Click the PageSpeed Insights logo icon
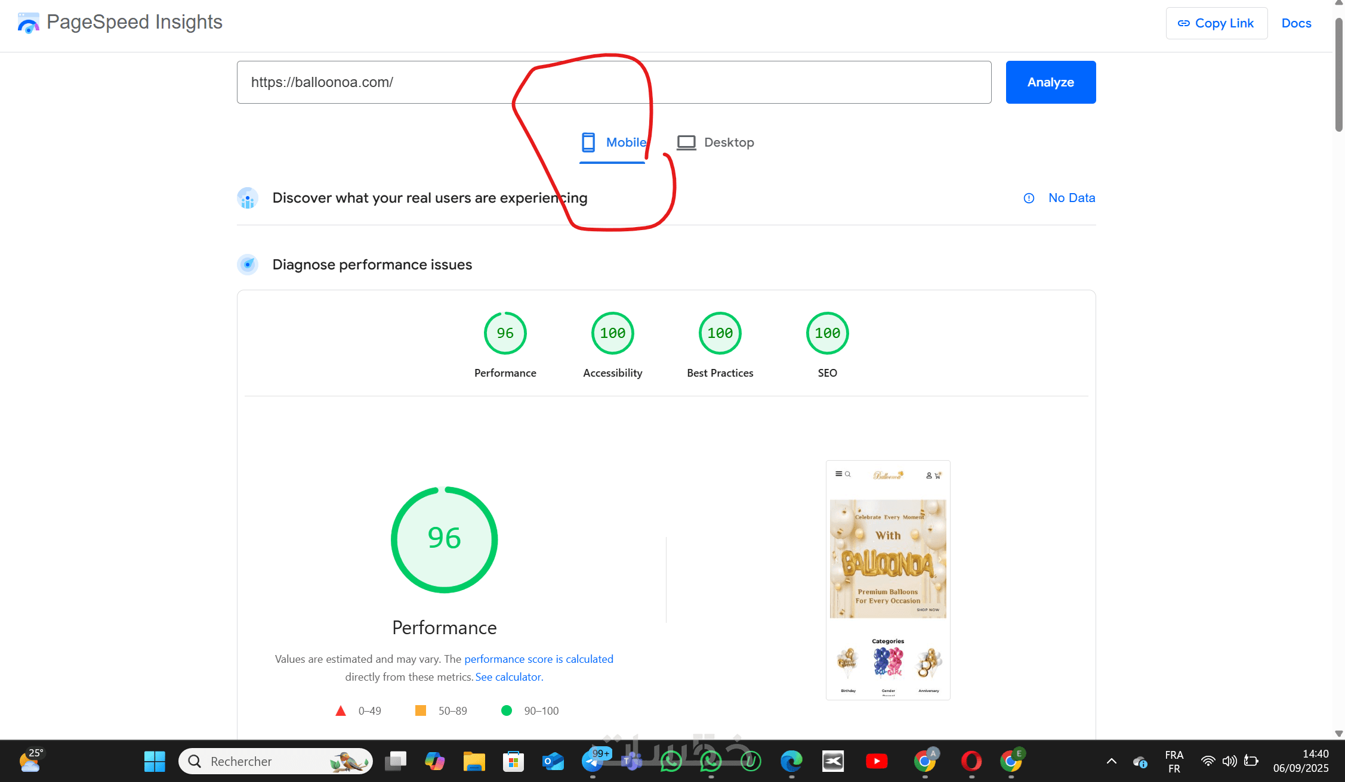Image resolution: width=1345 pixels, height=782 pixels. pos(28,23)
